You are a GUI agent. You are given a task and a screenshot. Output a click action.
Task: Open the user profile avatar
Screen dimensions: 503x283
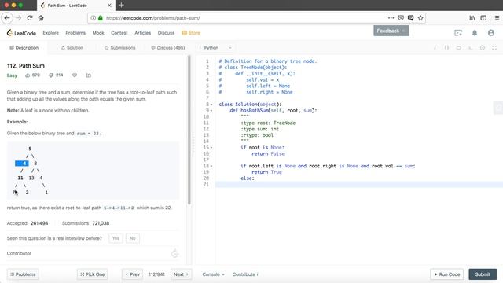[x=490, y=33]
